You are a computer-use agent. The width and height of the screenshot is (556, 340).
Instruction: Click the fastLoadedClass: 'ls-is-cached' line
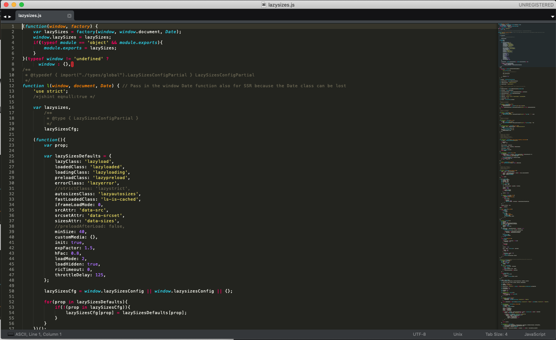click(x=98, y=199)
